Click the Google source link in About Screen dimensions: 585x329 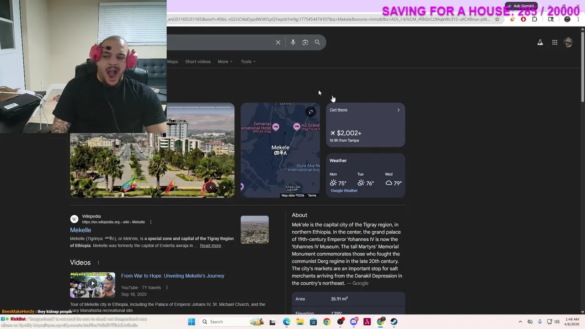pyautogui.click(x=360, y=283)
